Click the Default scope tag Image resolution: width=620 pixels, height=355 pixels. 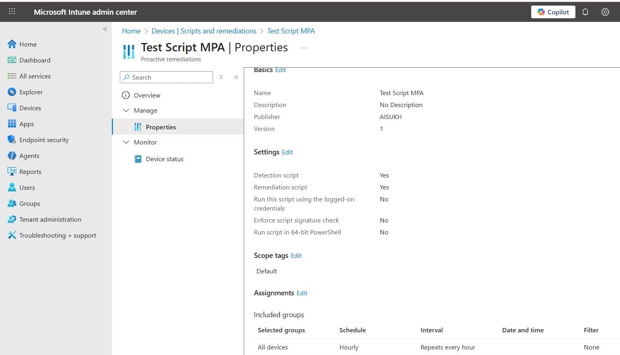pos(267,271)
